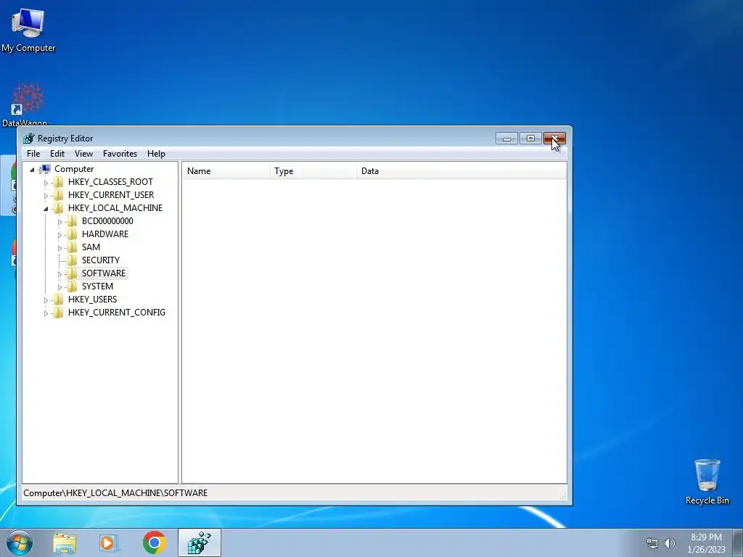Collapse the Computer root node arrow

point(32,170)
